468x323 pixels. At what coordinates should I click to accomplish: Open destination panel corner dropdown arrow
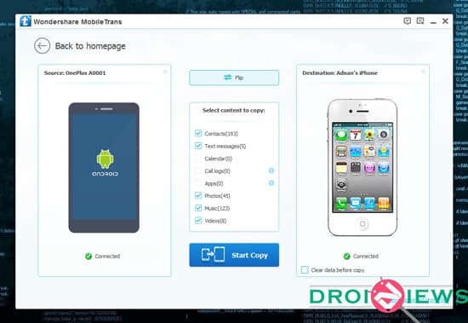423,72
